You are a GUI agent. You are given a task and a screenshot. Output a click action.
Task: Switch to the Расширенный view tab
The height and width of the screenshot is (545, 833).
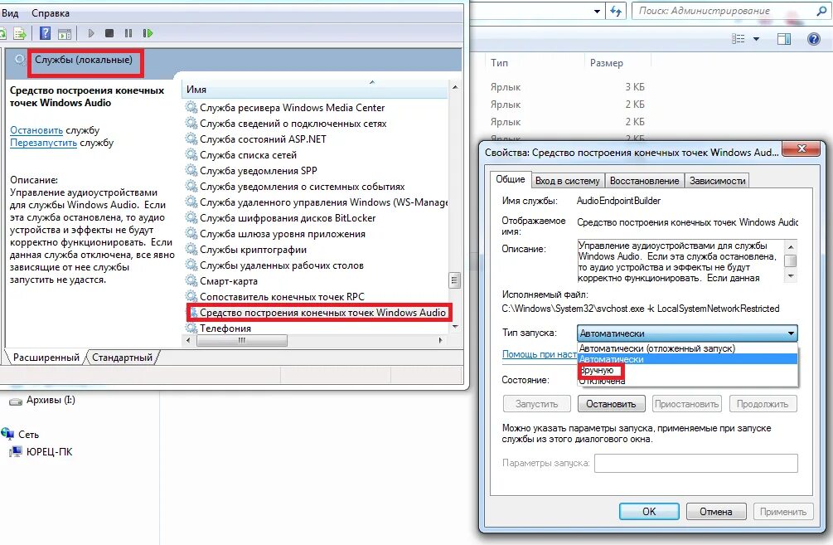(x=46, y=358)
